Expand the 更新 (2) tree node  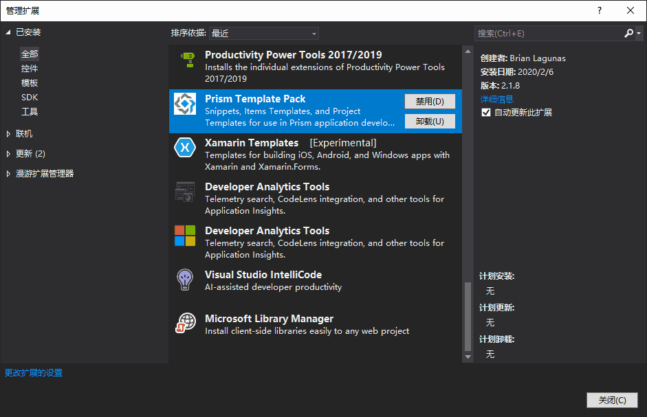point(8,153)
